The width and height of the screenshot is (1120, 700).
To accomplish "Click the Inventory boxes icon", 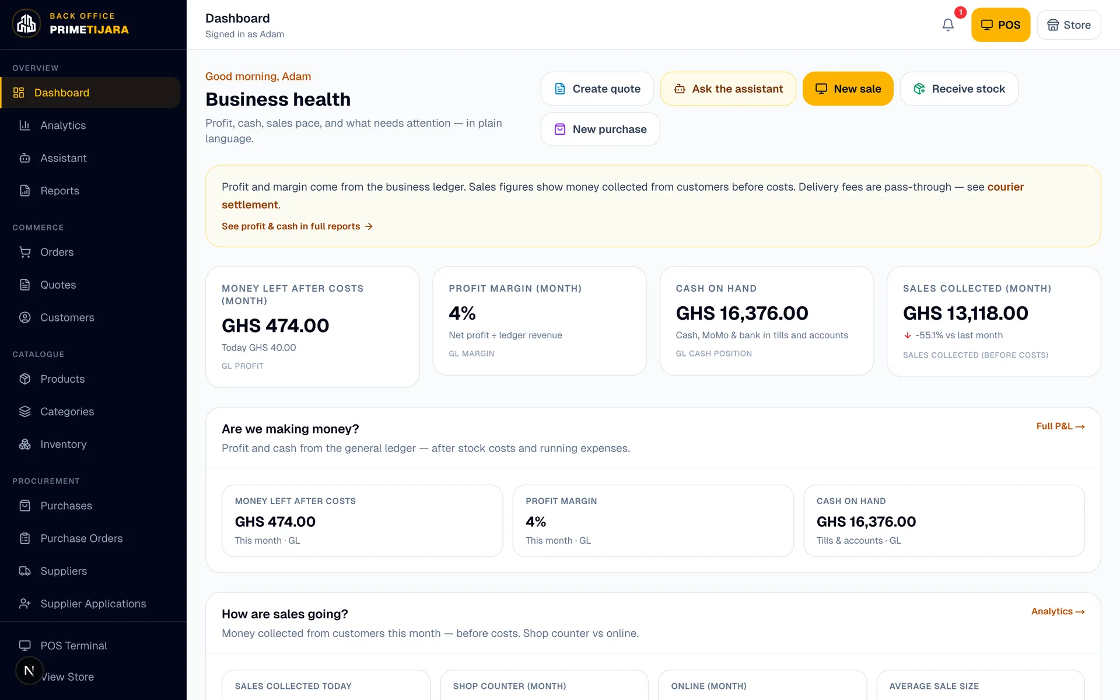I will pyautogui.click(x=24, y=444).
